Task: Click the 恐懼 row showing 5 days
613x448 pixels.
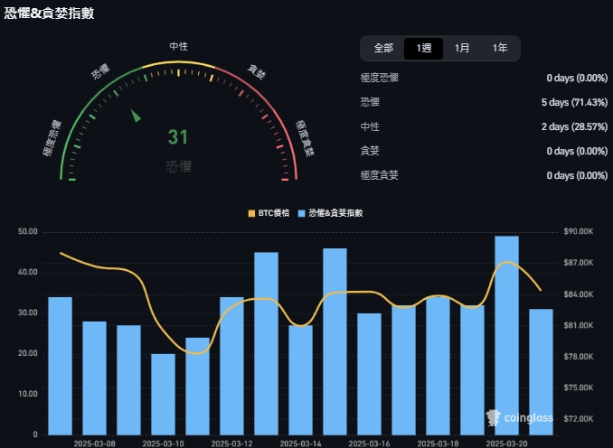Action: pyautogui.click(x=484, y=102)
